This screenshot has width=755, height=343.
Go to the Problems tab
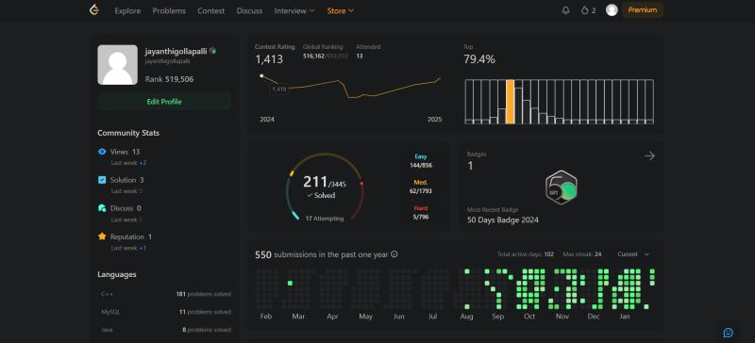pos(169,10)
